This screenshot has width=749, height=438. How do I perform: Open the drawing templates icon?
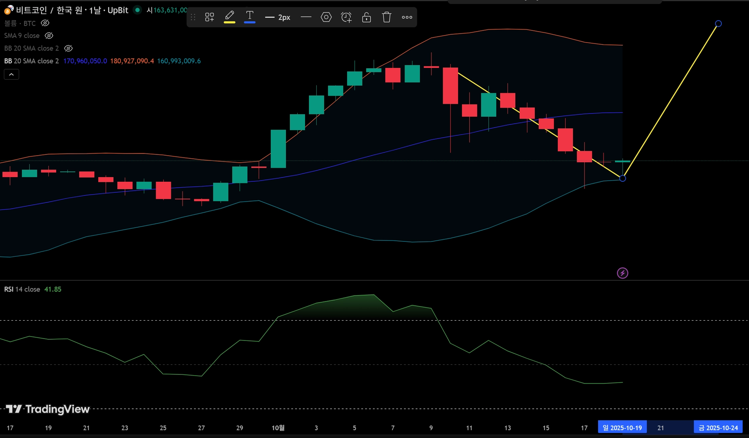(209, 17)
